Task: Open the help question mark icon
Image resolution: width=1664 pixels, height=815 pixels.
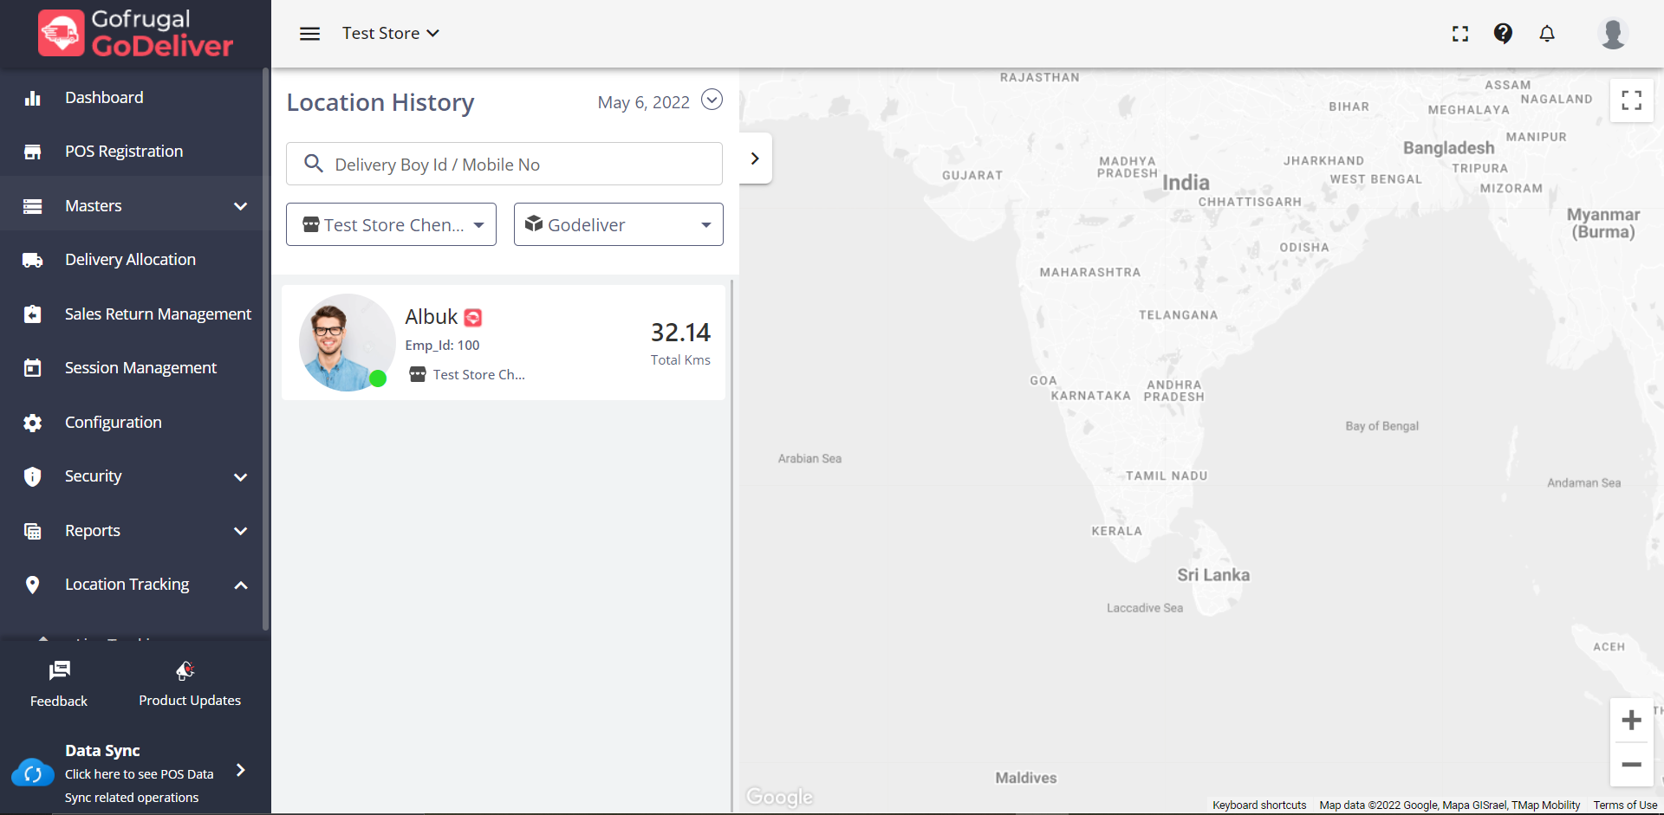Action: click(x=1503, y=33)
